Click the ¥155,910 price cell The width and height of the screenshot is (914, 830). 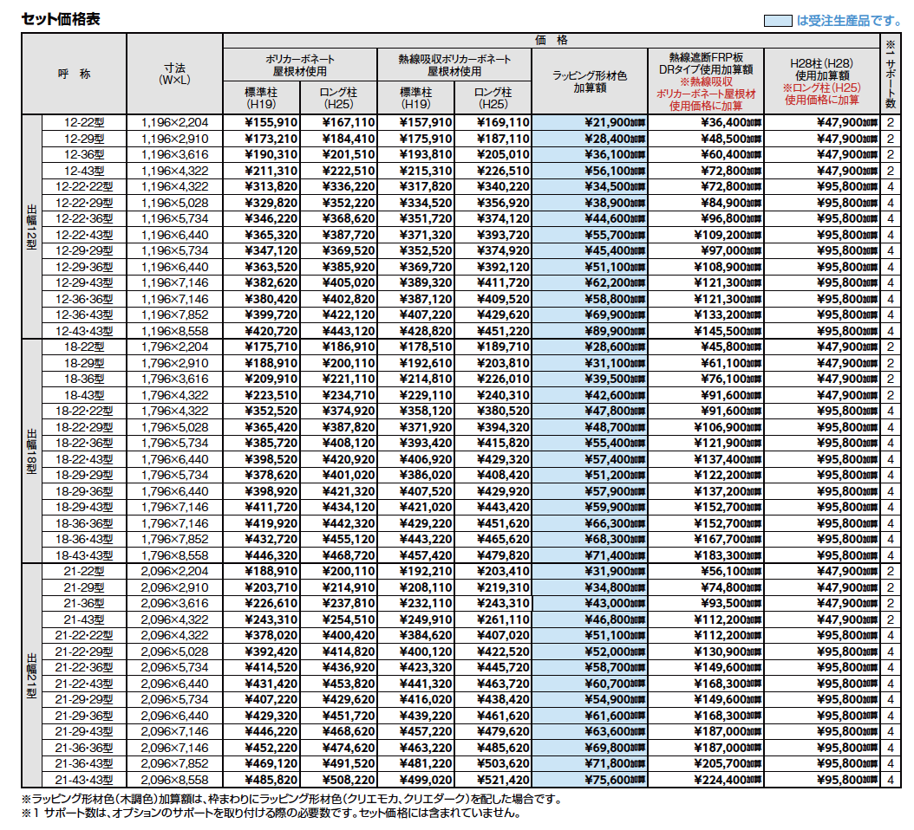[261, 122]
